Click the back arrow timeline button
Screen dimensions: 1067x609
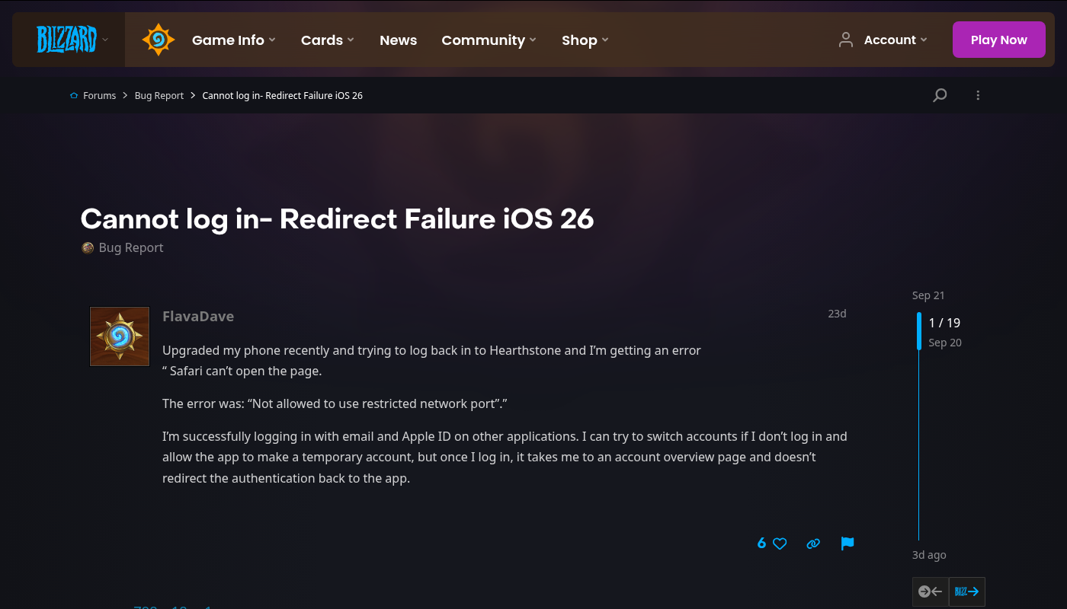click(x=931, y=591)
